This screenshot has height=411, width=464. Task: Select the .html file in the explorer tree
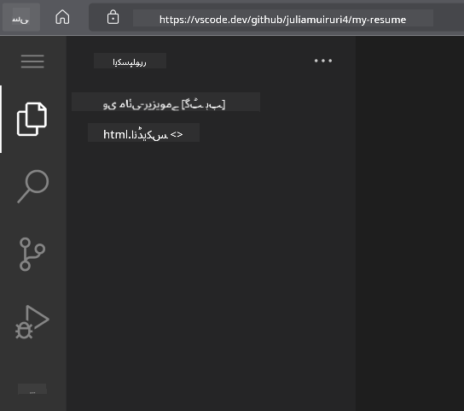click(143, 132)
